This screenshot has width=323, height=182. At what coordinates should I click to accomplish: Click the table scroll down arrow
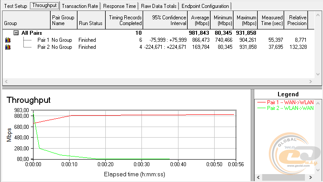pyautogui.click(x=318, y=74)
